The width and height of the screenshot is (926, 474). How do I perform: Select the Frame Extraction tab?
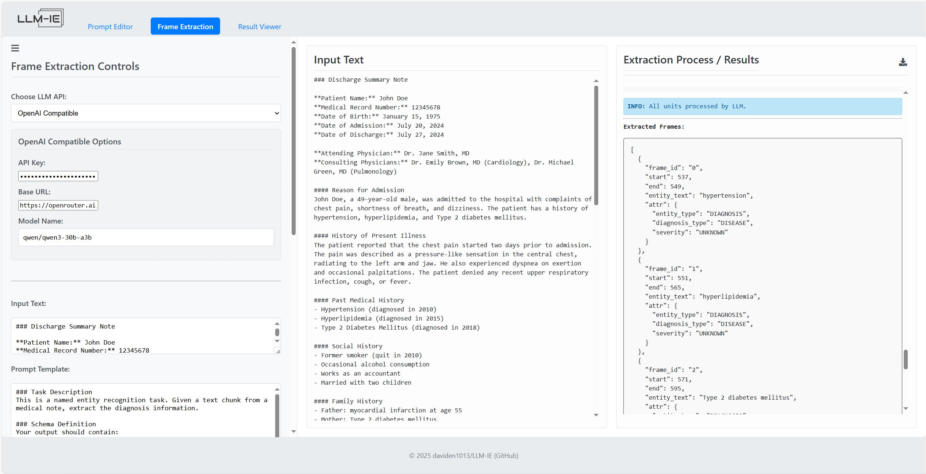185,26
